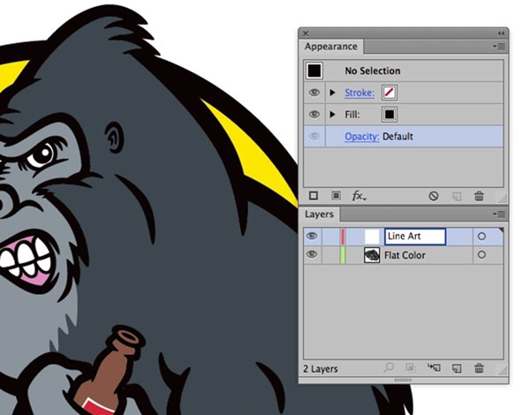This screenshot has width=530, height=415.
Task: Open the Appearance panel flyout menu
Action: click(x=499, y=46)
